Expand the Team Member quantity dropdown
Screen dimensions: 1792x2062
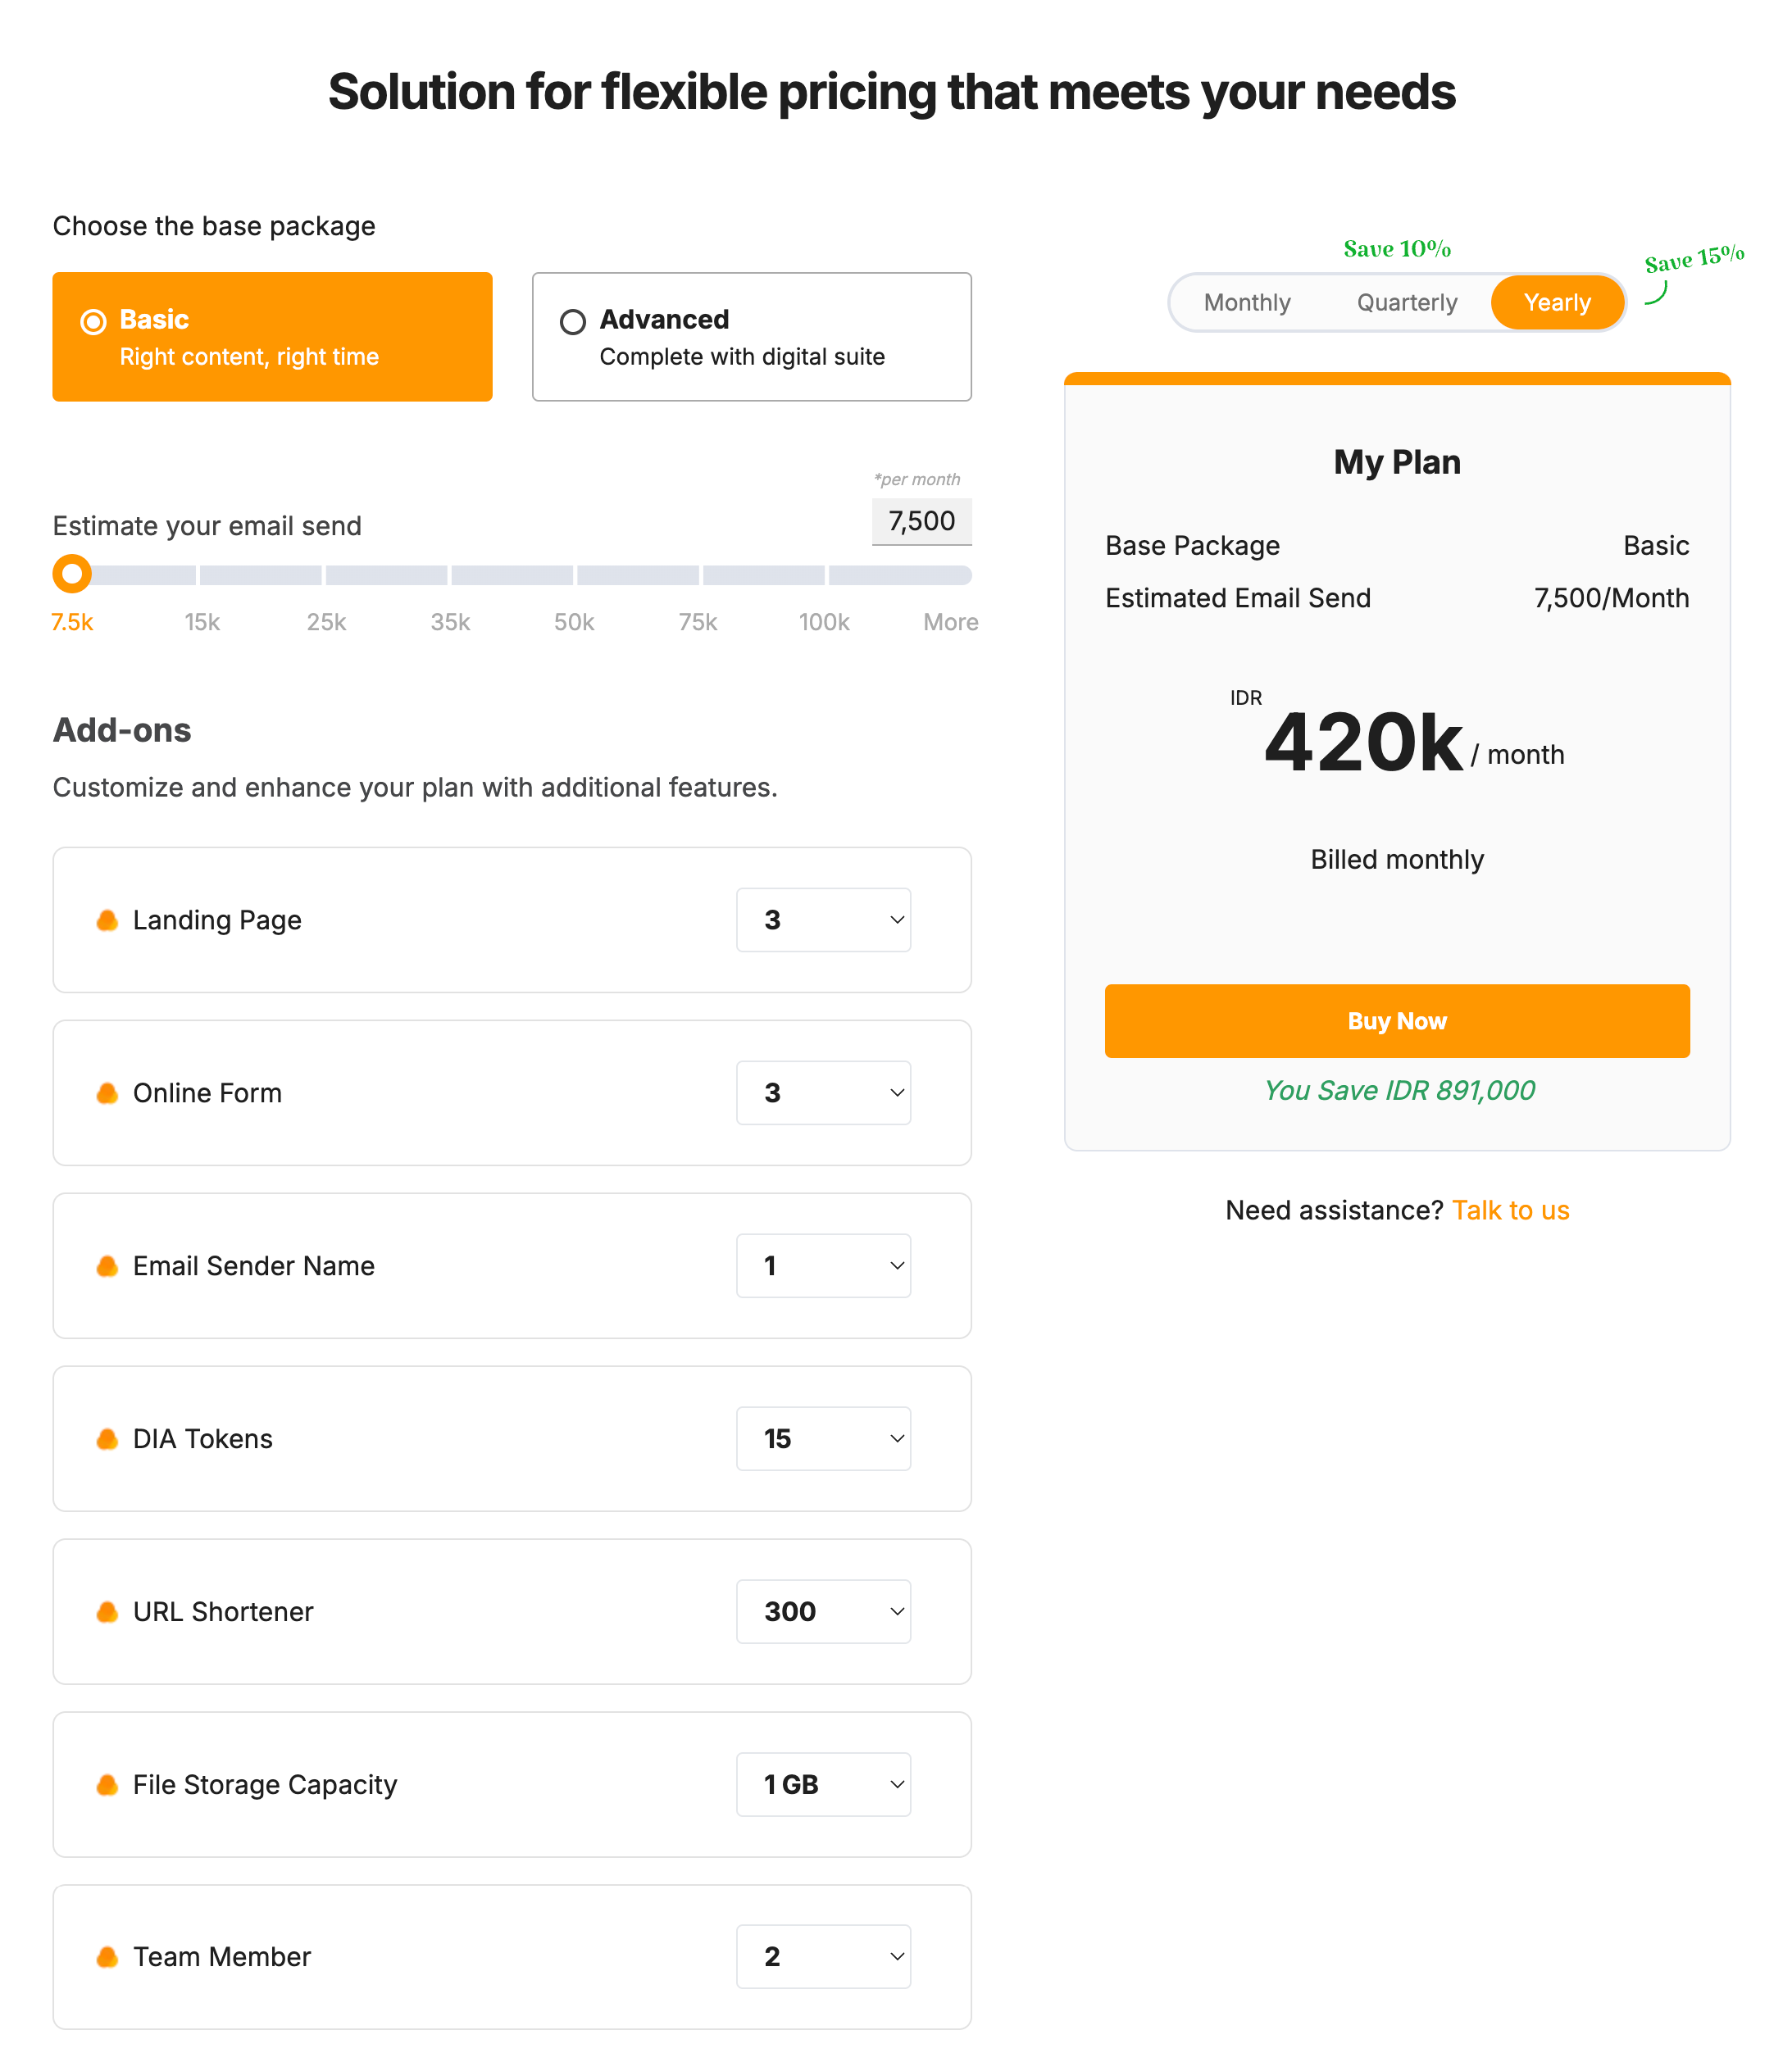pos(823,1956)
